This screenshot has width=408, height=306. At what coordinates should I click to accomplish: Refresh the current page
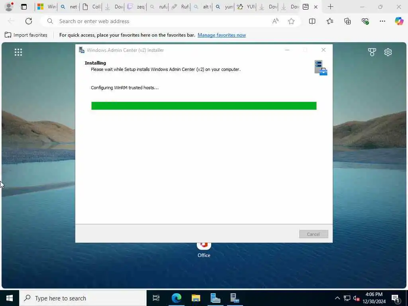pyautogui.click(x=29, y=21)
